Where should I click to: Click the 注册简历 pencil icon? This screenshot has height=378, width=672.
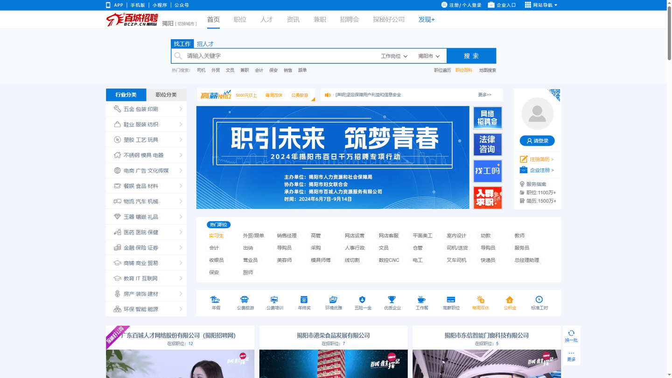click(524, 159)
